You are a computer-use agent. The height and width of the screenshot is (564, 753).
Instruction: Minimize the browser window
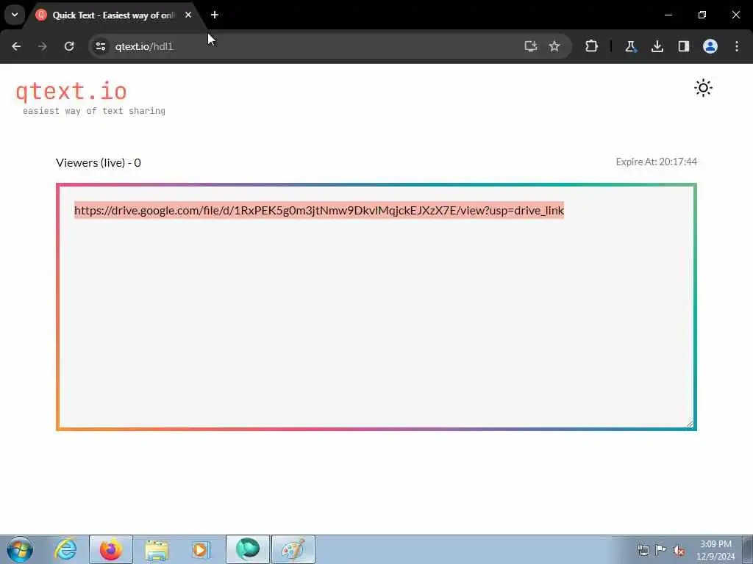tap(668, 15)
